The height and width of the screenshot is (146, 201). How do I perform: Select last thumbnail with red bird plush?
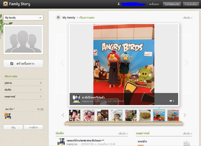click(x=173, y=115)
